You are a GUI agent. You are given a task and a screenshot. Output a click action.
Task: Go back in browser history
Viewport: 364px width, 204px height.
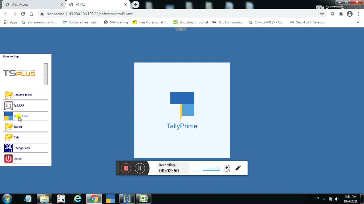pyautogui.click(x=6, y=14)
